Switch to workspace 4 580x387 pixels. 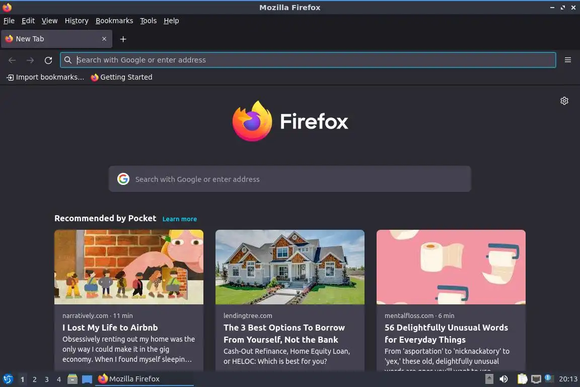tap(59, 379)
